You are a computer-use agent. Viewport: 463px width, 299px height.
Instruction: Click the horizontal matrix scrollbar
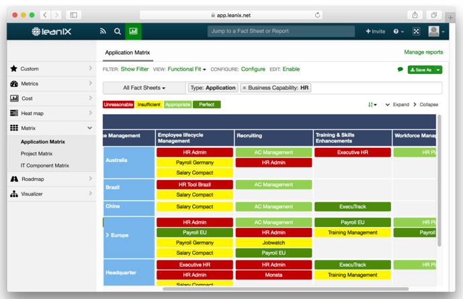point(286,289)
